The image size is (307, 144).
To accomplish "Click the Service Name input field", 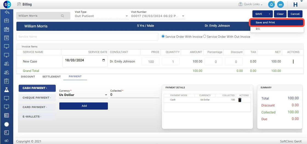I will (x=87, y=37).
